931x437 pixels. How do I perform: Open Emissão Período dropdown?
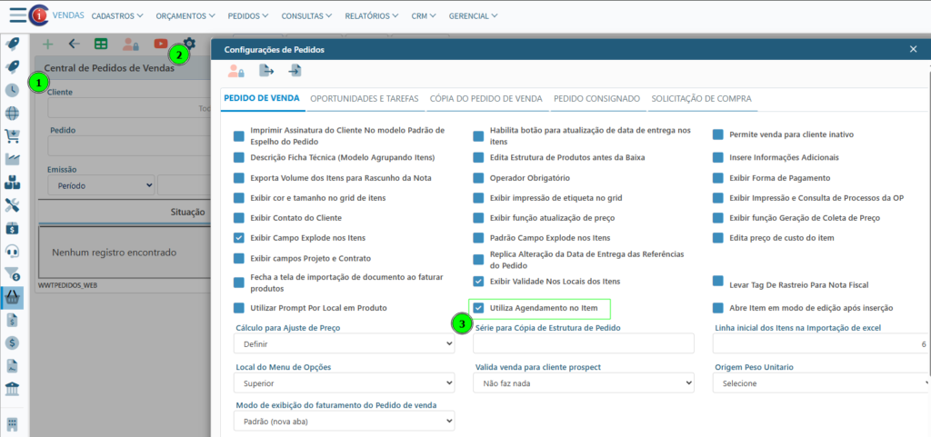pos(101,185)
